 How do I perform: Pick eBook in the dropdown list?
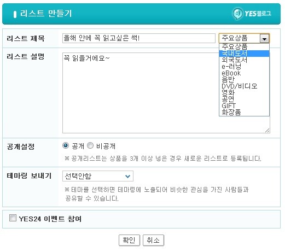point(244,73)
